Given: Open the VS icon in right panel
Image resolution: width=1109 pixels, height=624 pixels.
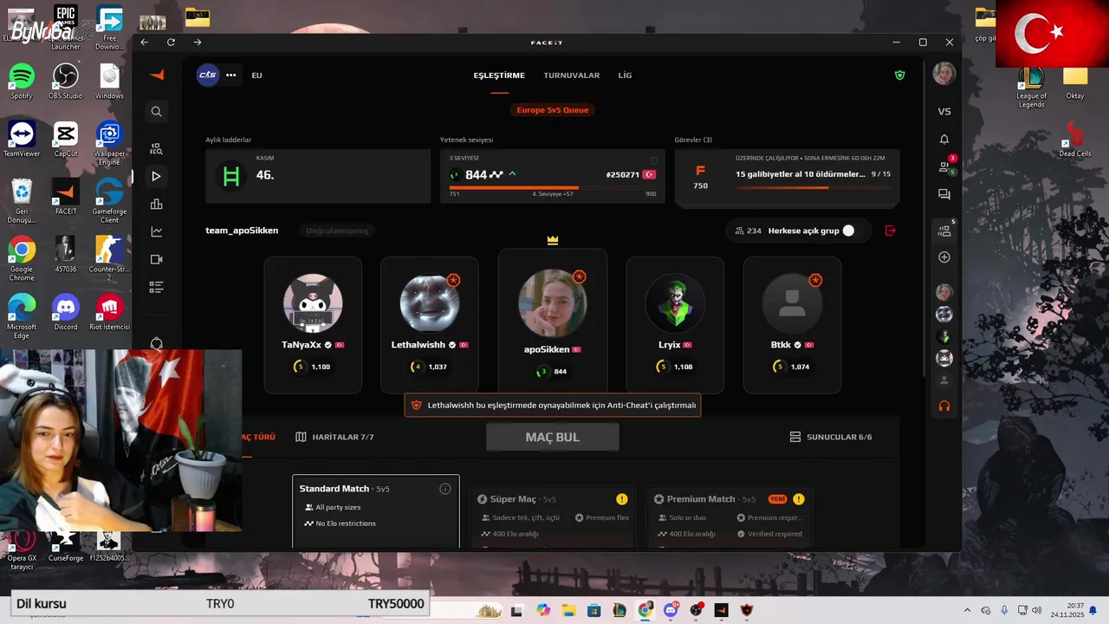Looking at the screenshot, I should tap(944, 112).
